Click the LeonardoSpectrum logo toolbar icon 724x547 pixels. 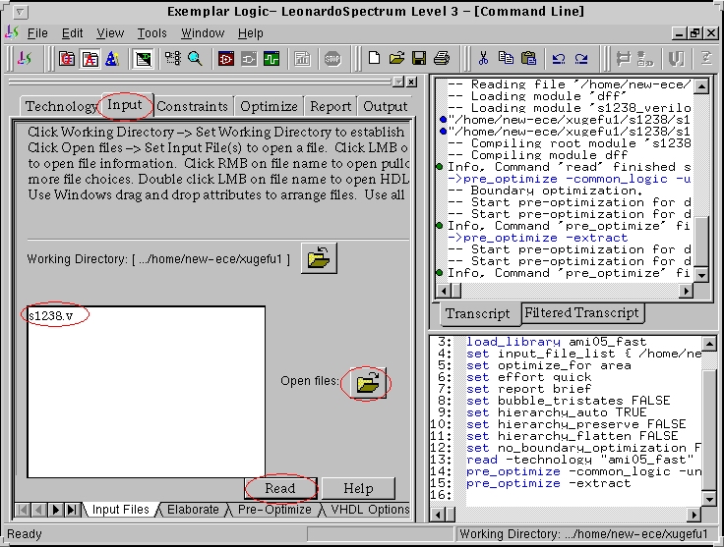[x=25, y=59]
